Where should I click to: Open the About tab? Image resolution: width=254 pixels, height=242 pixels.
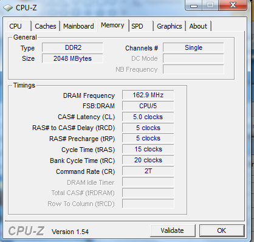[199, 26]
